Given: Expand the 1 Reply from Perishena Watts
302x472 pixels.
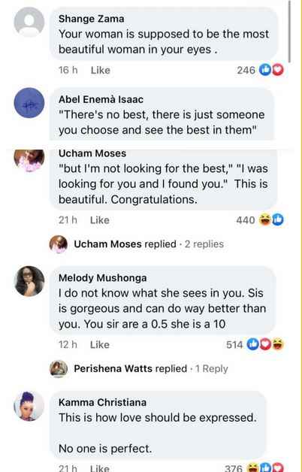Looking at the screenshot, I should coord(211,368).
